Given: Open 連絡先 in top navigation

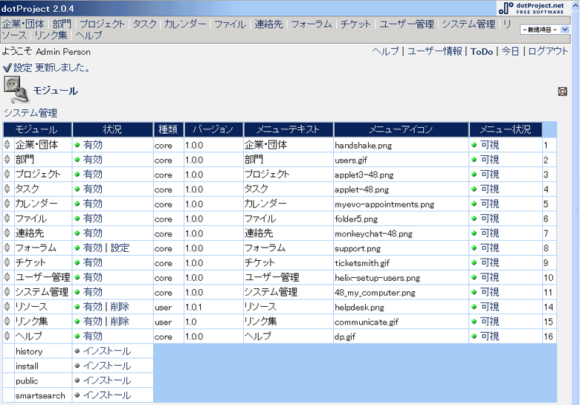Looking at the screenshot, I should pyautogui.click(x=268, y=24).
